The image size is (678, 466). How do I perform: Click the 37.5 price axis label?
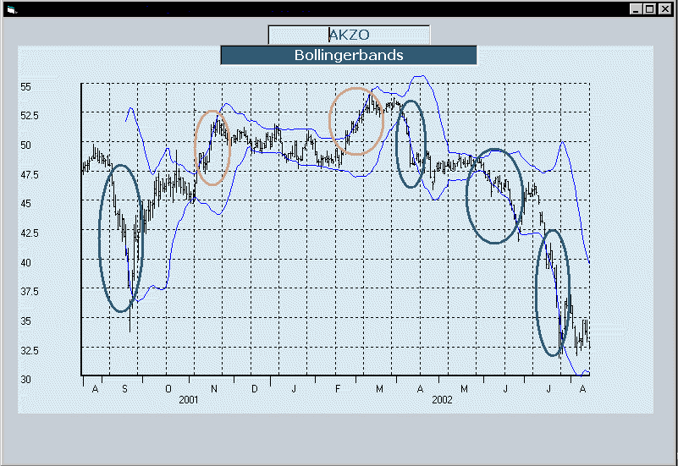pyautogui.click(x=30, y=292)
